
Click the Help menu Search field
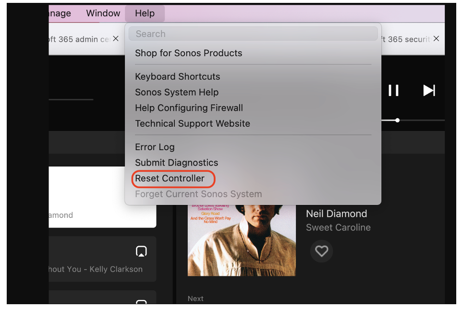point(253,34)
